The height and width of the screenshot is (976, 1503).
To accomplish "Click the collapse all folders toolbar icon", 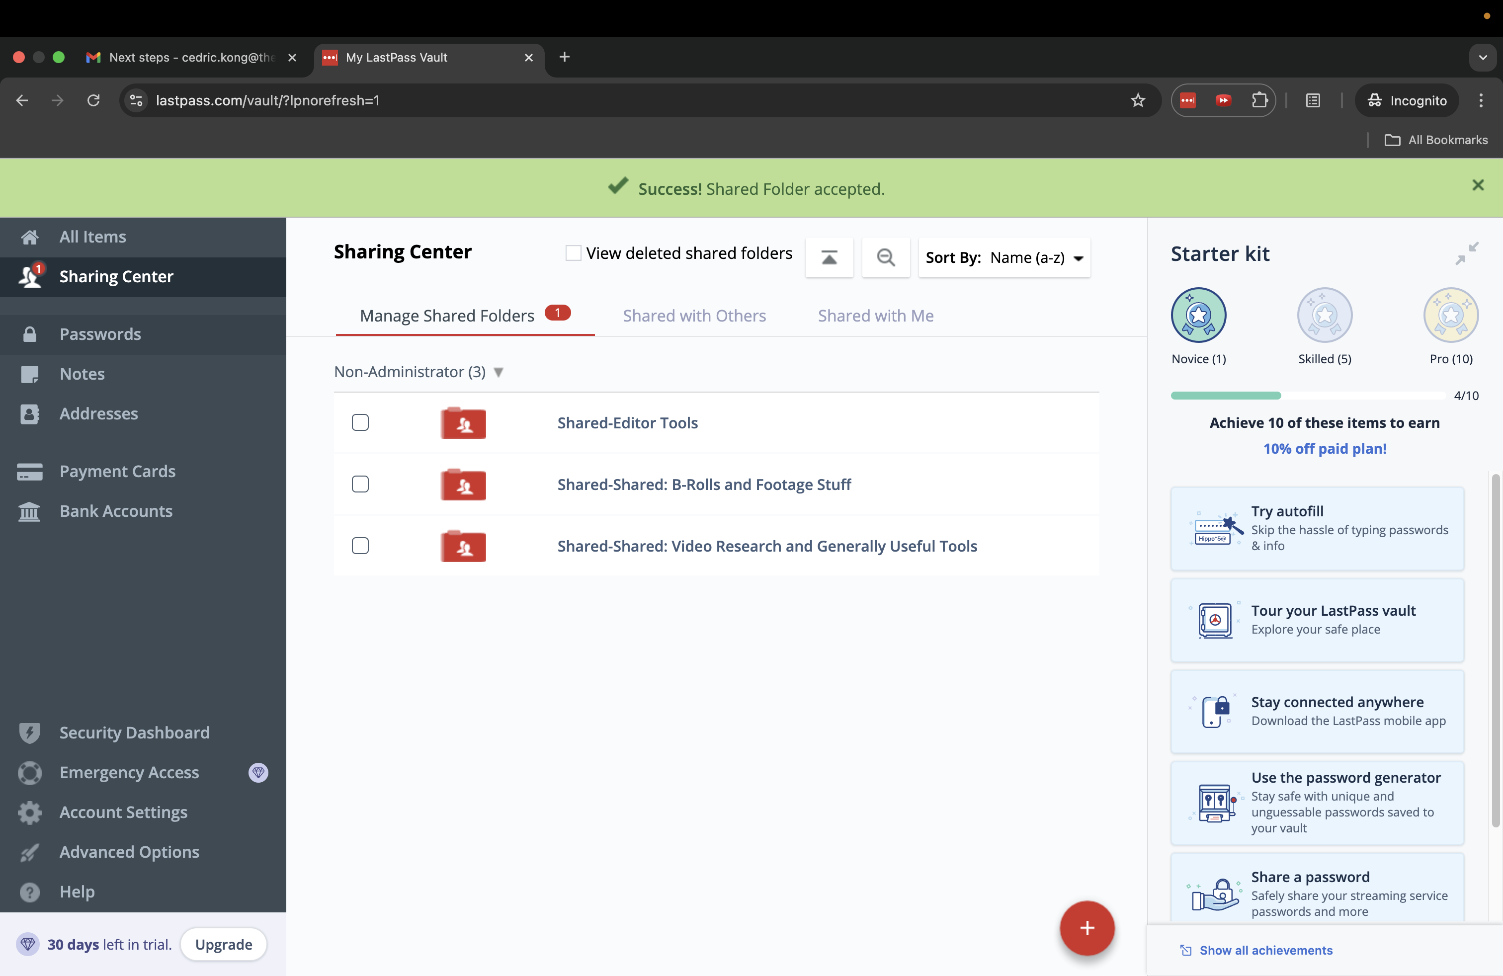I will [829, 257].
